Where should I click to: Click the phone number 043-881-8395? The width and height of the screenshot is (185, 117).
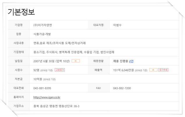[x=42, y=88]
